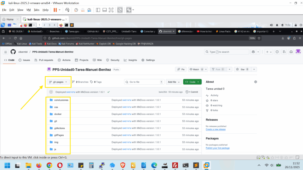This screenshot has width=303, height=170.
Task: Reload the Firefox page
Action: coord(15,38)
